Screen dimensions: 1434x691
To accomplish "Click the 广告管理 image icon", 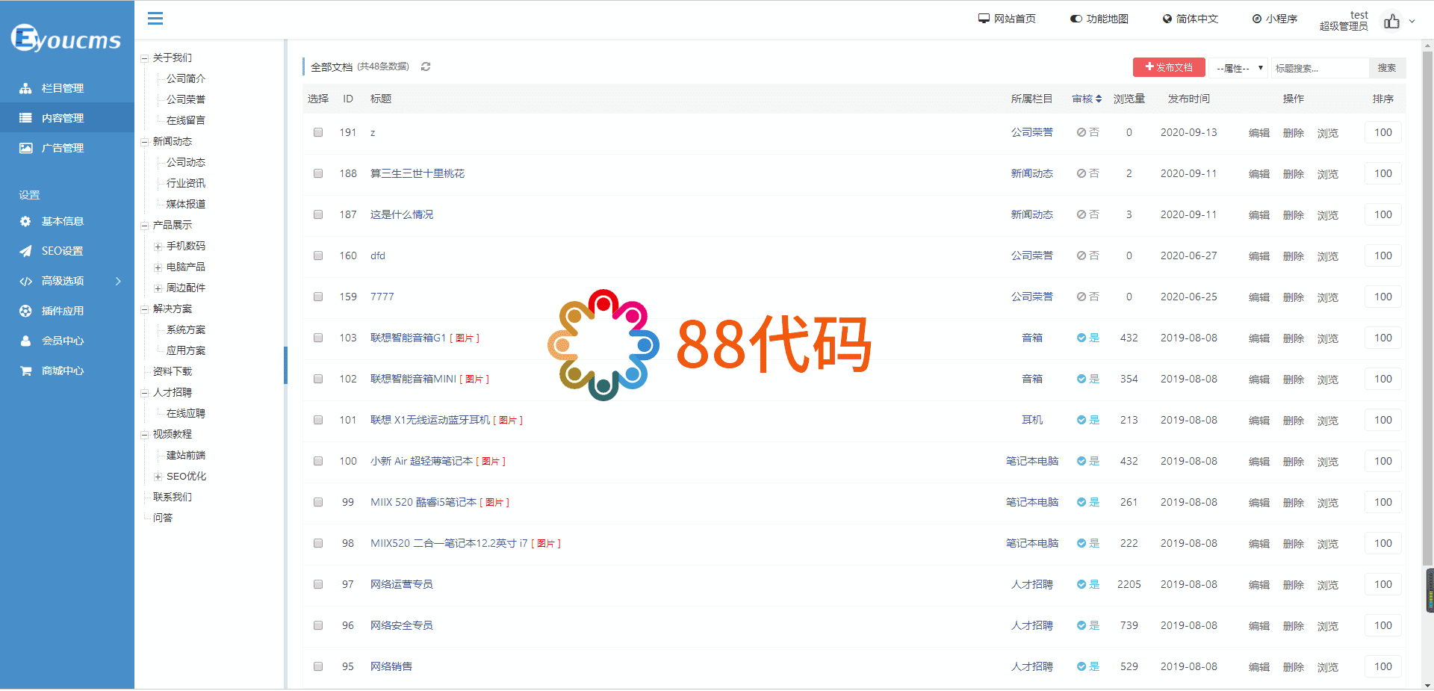I will point(25,148).
